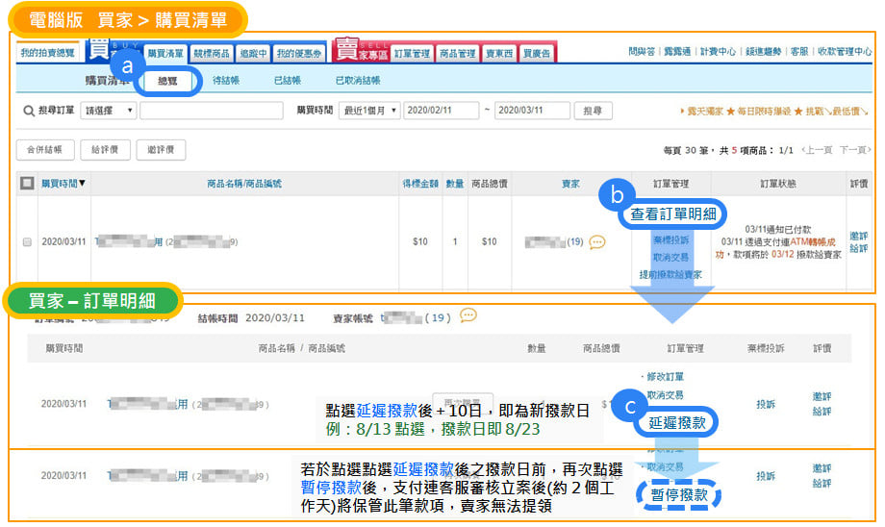Expand the 最近1個月 purchase time dropdown
885x527 pixels.
pos(370,112)
